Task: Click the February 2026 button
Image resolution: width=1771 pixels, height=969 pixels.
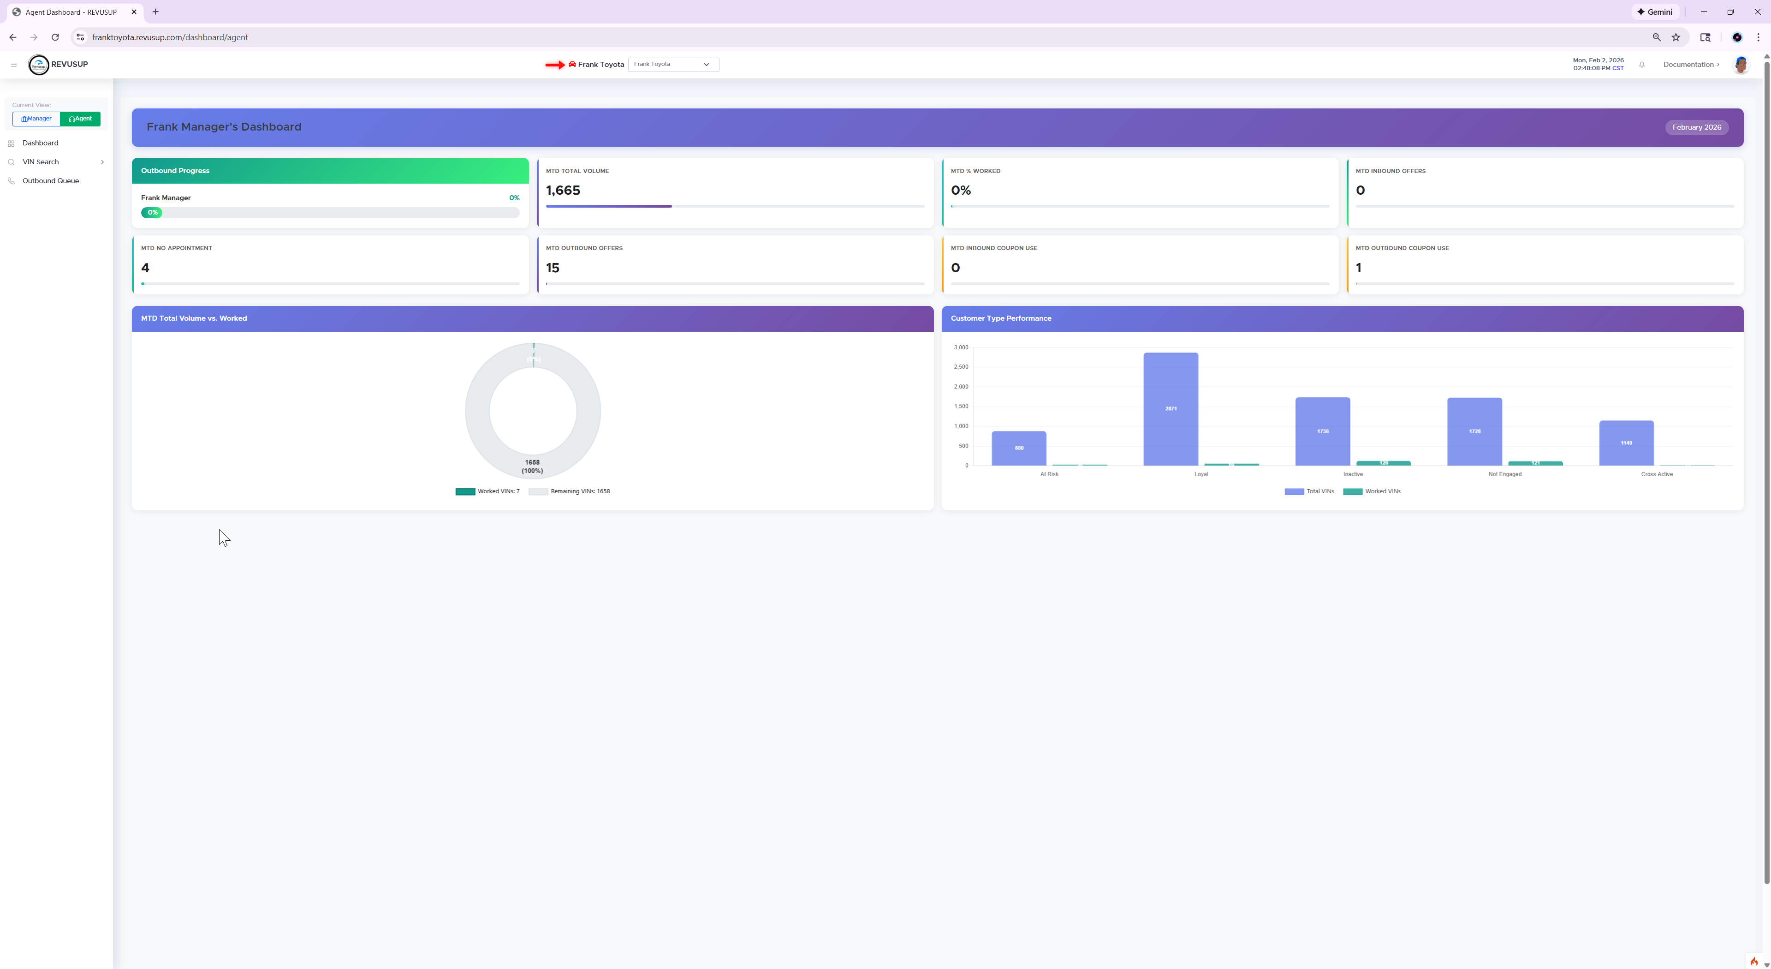Action: click(x=1696, y=127)
